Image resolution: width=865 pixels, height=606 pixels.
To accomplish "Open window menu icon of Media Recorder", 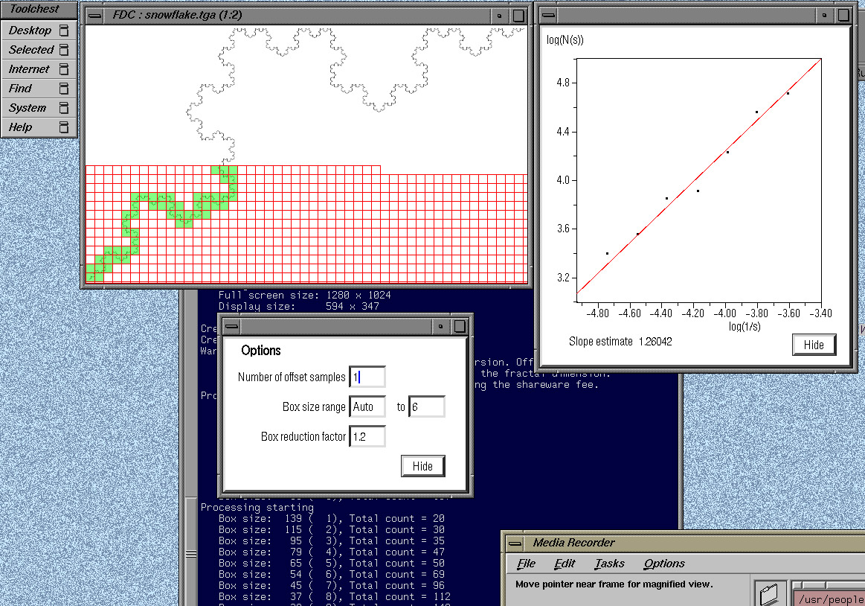I will tap(516, 543).
